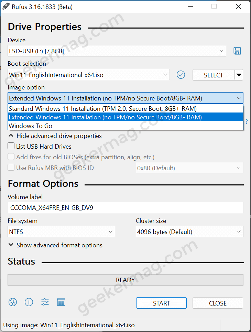Toggle Add fixes for old BIOSes checkbox

11,157
